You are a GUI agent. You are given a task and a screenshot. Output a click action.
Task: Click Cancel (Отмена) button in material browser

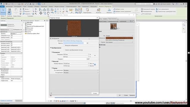pyautogui.click(x=126, y=95)
